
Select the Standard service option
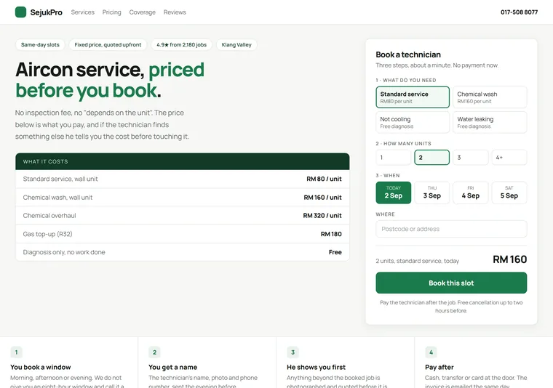click(413, 97)
